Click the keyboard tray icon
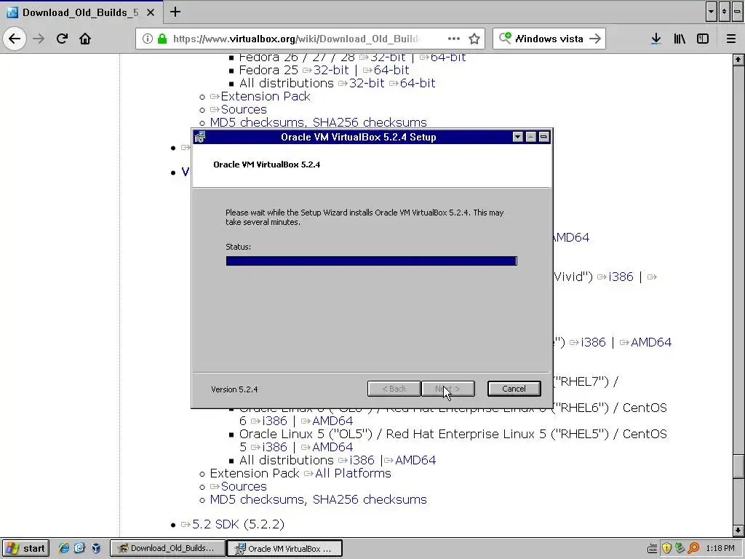Viewport: 745px width, 559px height. click(653, 549)
